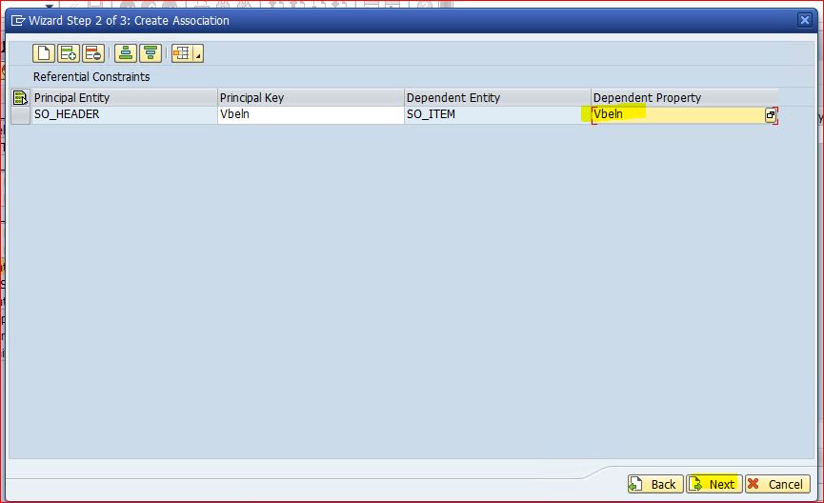Click the SO_ITEM dependent entity cell
824x503 pixels.
pos(497,114)
